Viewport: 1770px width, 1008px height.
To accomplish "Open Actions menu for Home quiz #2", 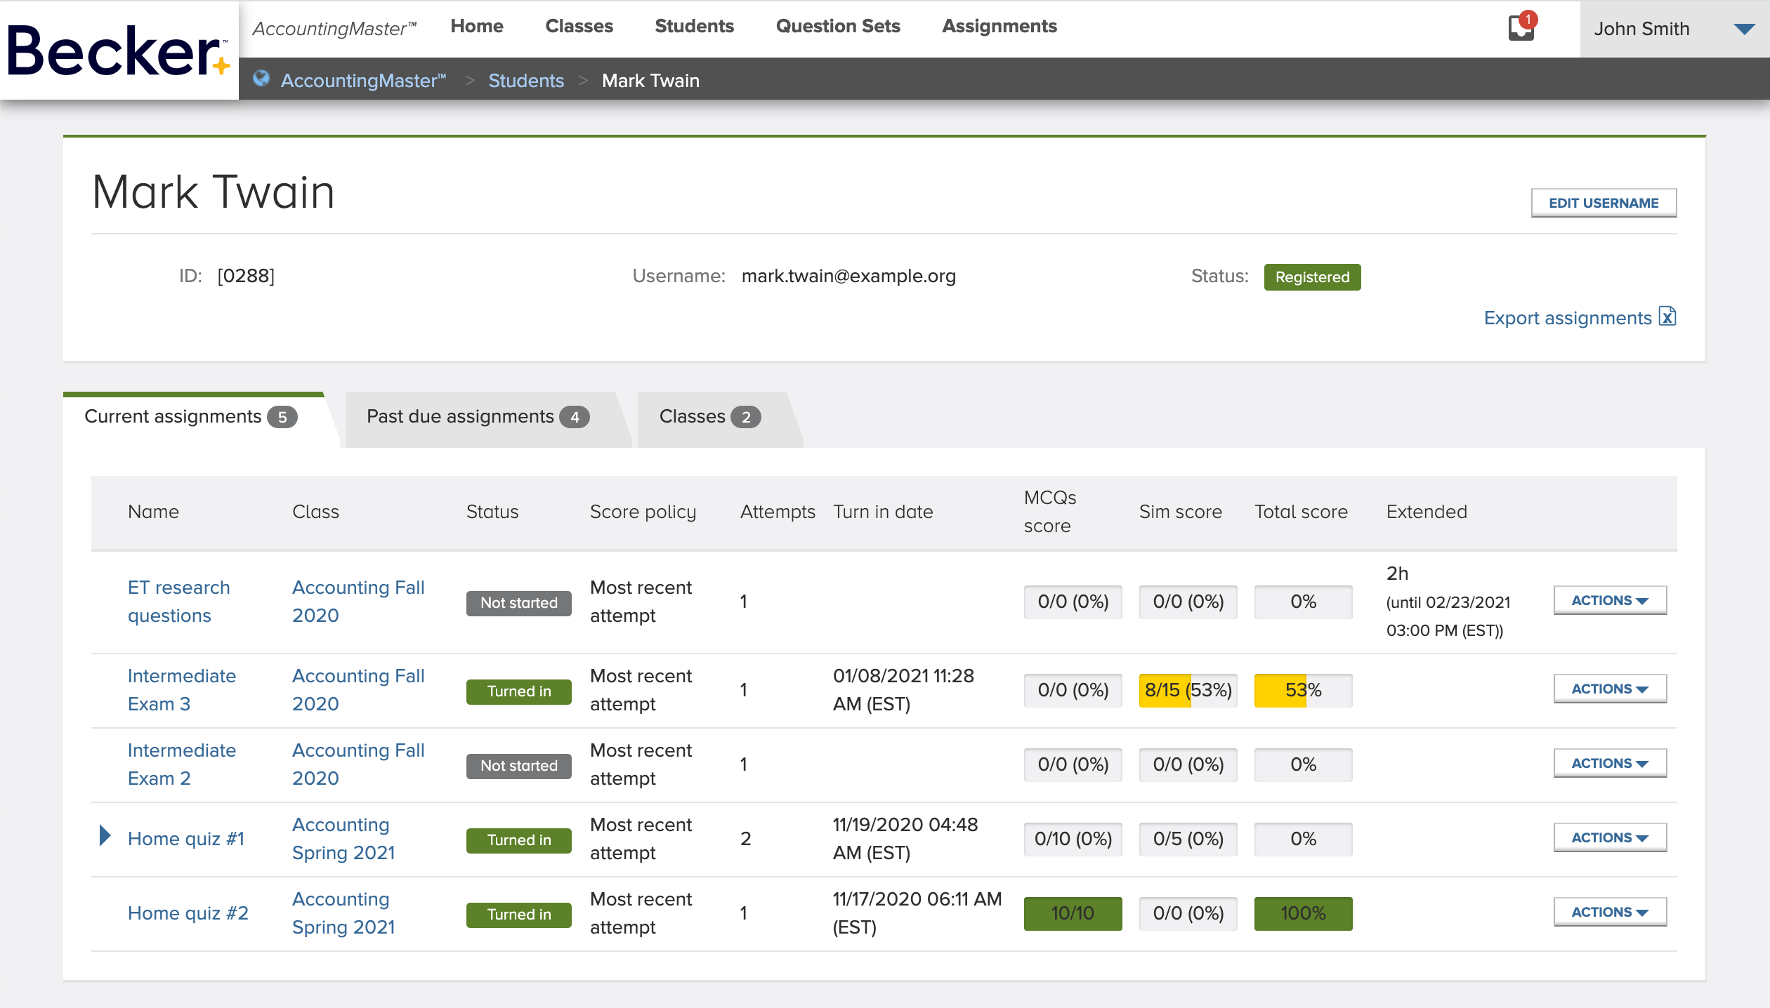I will coord(1610,913).
